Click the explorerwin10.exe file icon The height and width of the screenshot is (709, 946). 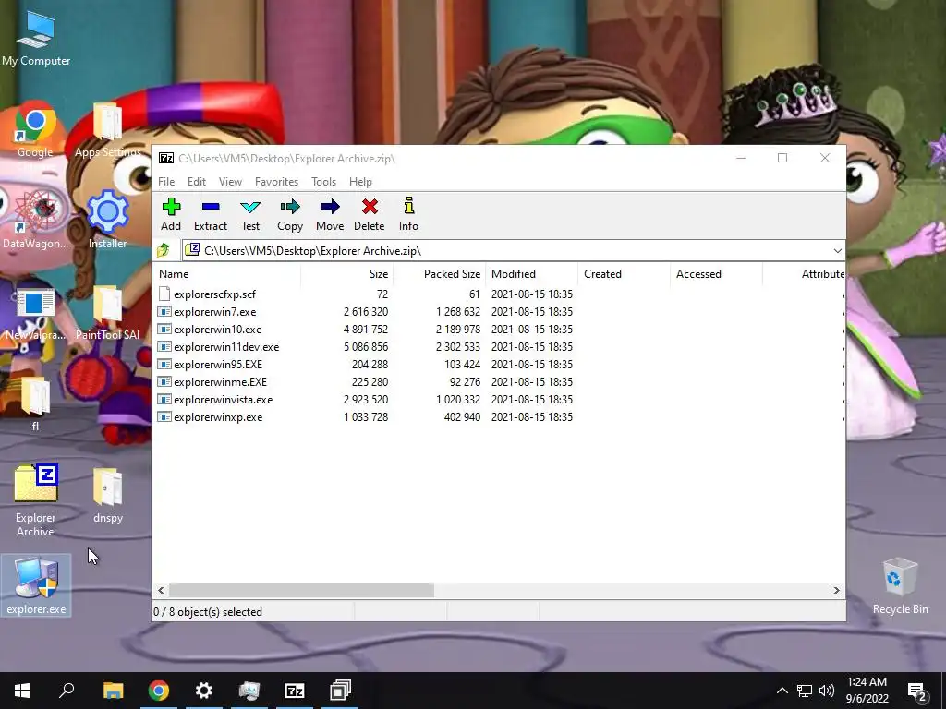click(164, 330)
